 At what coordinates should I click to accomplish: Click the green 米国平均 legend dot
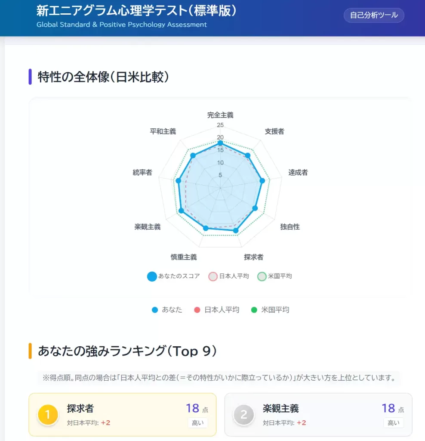tap(254, 310)
